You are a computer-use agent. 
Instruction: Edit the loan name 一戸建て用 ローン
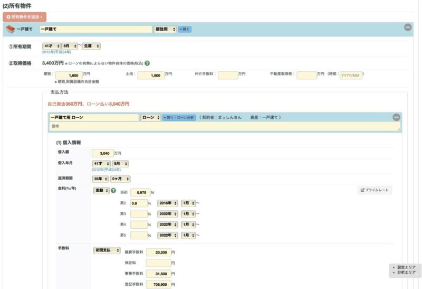coord(94,117)
